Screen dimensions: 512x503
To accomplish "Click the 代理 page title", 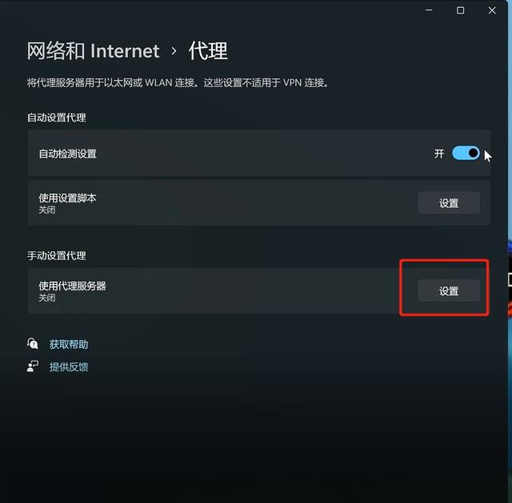I will [x=208, y=51].
